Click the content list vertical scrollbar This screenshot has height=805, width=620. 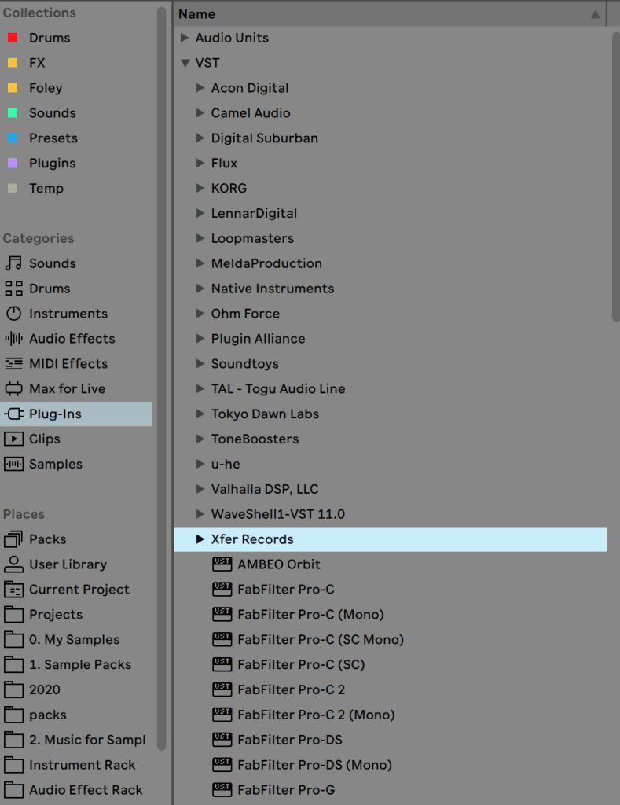[x=616, y=177]
